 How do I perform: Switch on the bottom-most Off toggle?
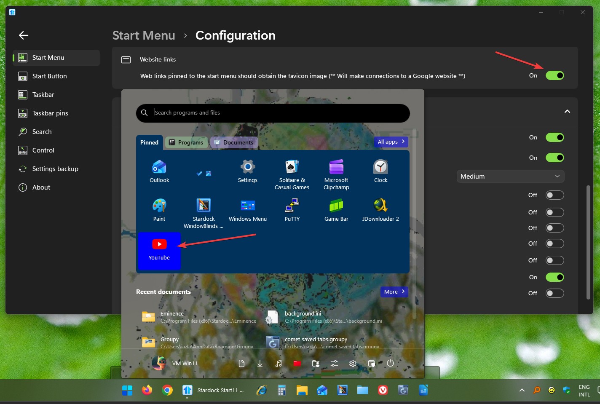pos(554,293)
